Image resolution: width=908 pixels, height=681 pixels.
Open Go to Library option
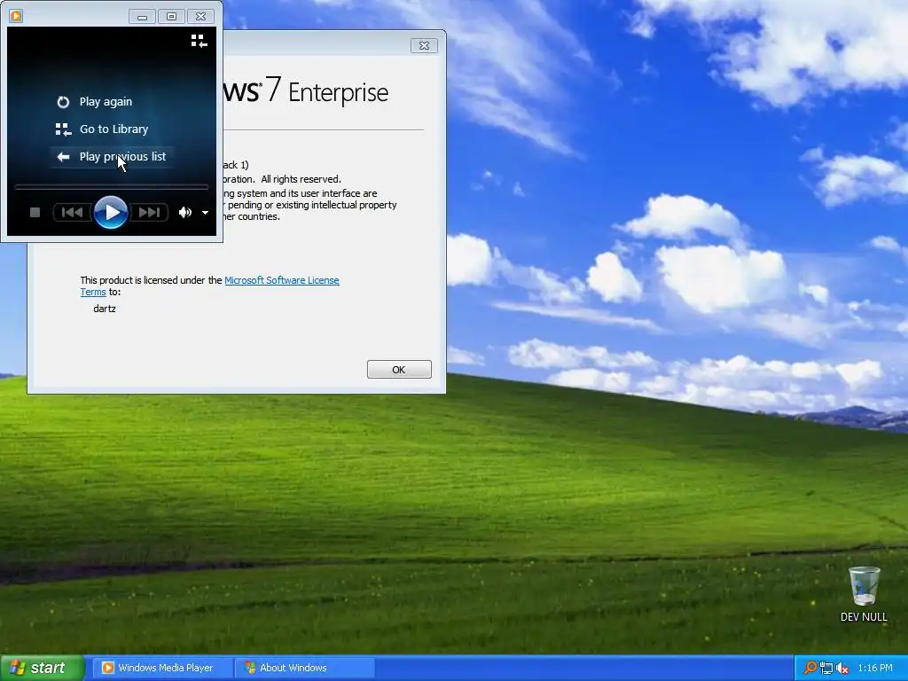click(102, 129)
